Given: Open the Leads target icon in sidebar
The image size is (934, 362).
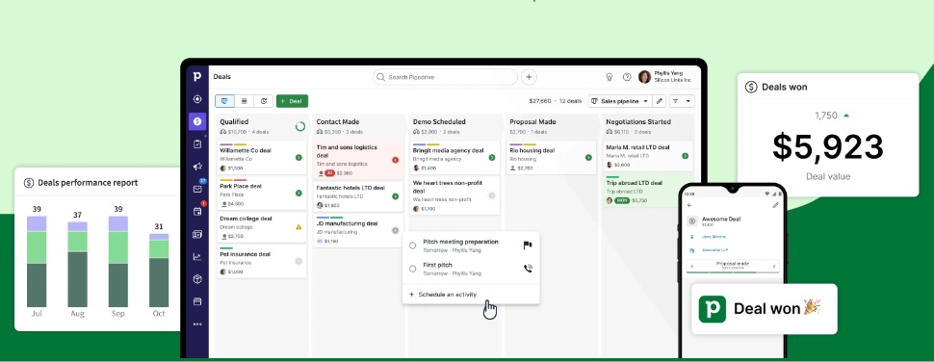Looking at the screenshot, I should 197,99.
